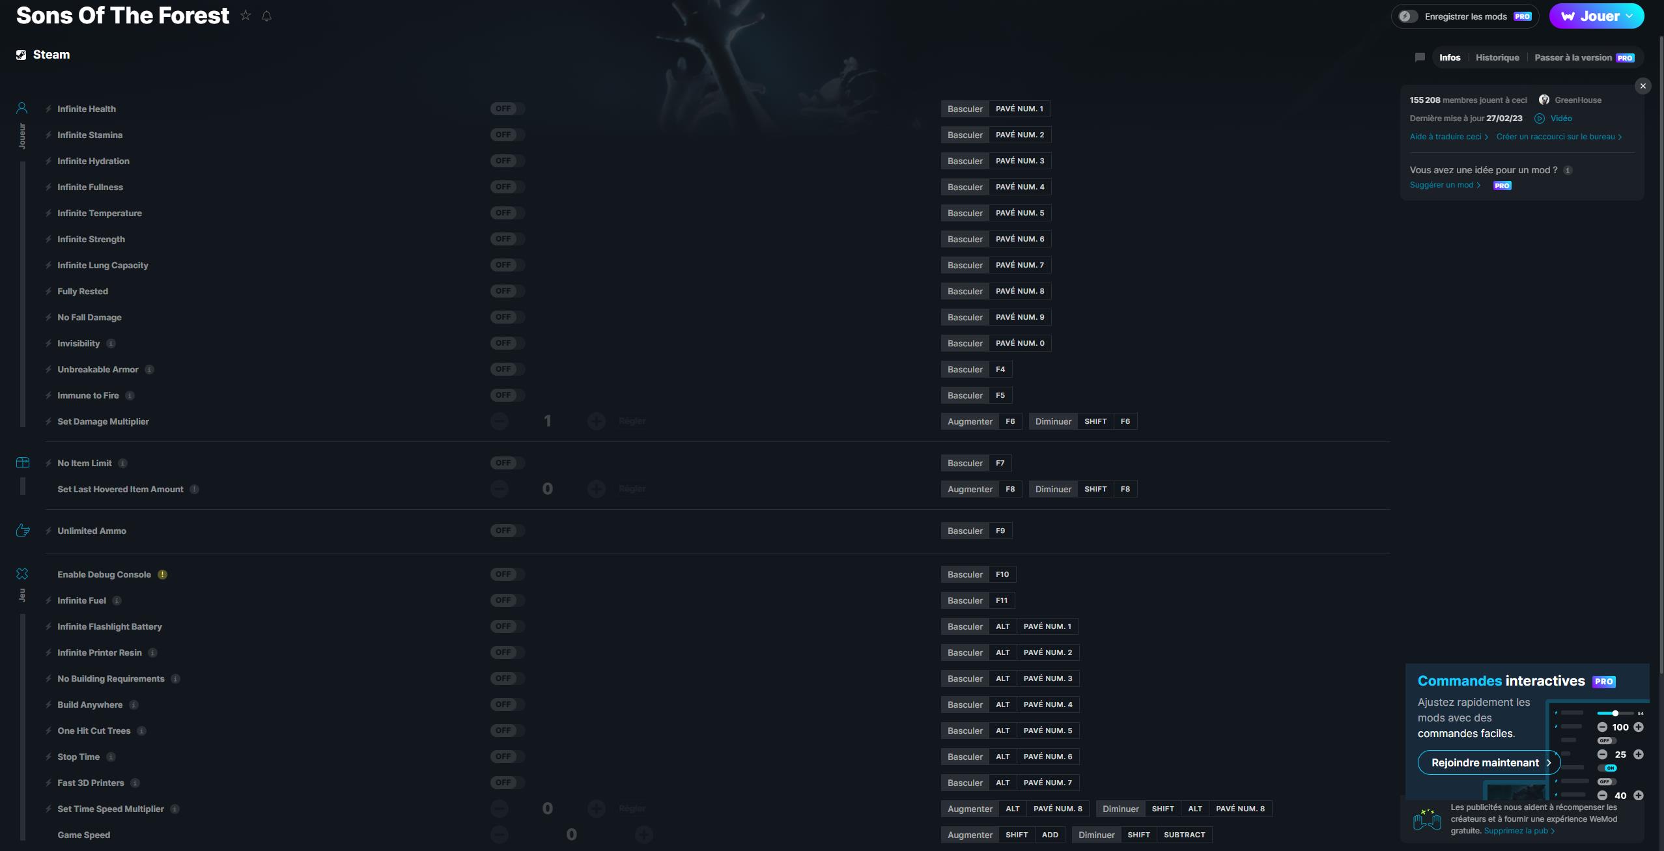1664x851 pixels.
Task: Toggle Infinite Health on
Action: [x=507, y=109]
